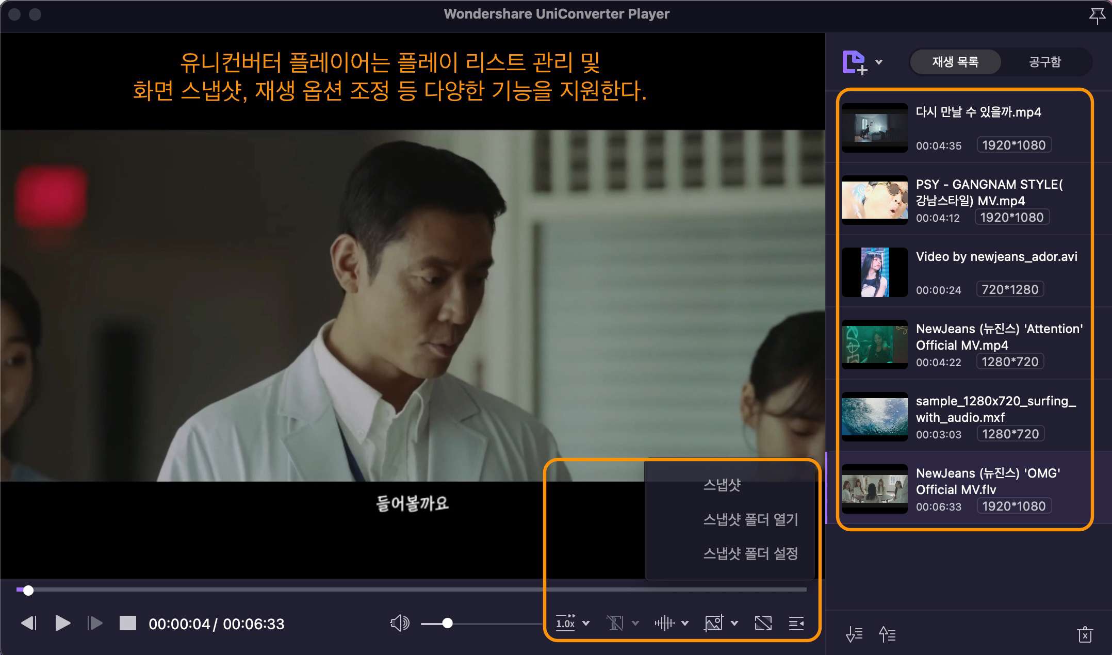The height and width of the screenshot is (655, 1112).
Task: Switch to the 공구함 tab
Action: (1045, 62)
